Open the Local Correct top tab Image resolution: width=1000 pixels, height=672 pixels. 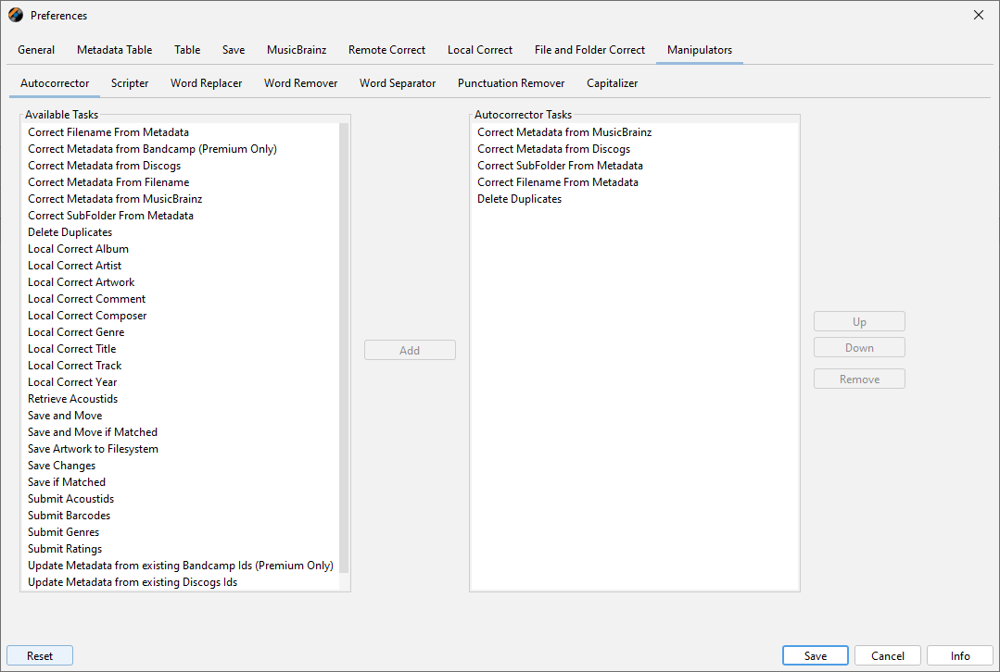[480, 50]
